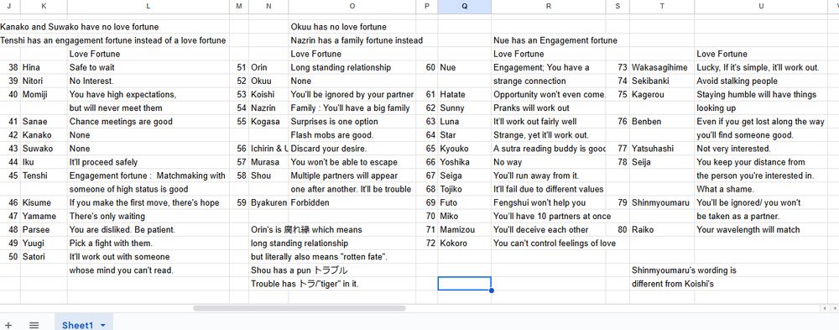Select column M header

238,7
